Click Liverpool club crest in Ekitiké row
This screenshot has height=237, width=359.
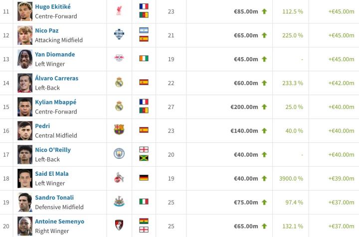click(119, 11)
